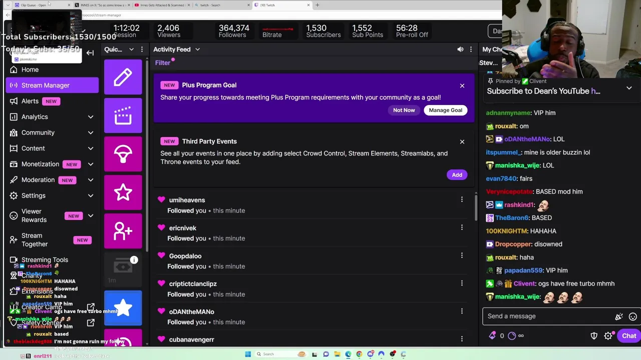The image size is (641, 360).
Task: Open Home in the sidebar
Action: tap(52, 69)
